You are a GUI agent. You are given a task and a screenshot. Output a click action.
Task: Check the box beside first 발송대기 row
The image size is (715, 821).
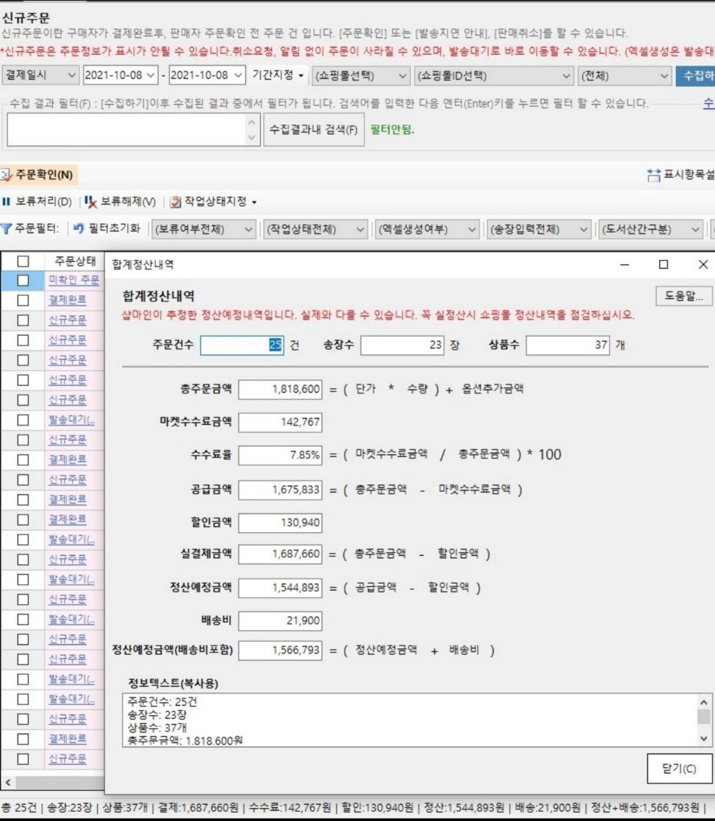click(23, 420)
